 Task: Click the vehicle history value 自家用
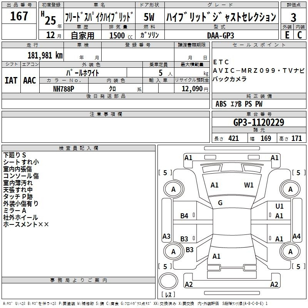[82, 35]
